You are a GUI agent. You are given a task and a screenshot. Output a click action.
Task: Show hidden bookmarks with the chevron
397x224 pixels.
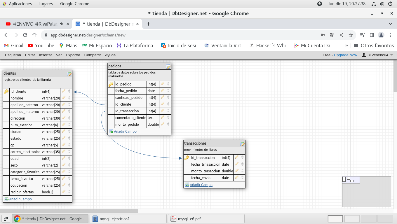coord(346,45)
